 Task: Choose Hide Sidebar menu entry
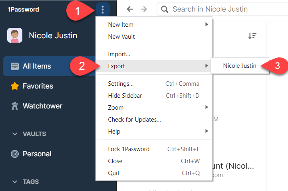click(x=154, y=96)
